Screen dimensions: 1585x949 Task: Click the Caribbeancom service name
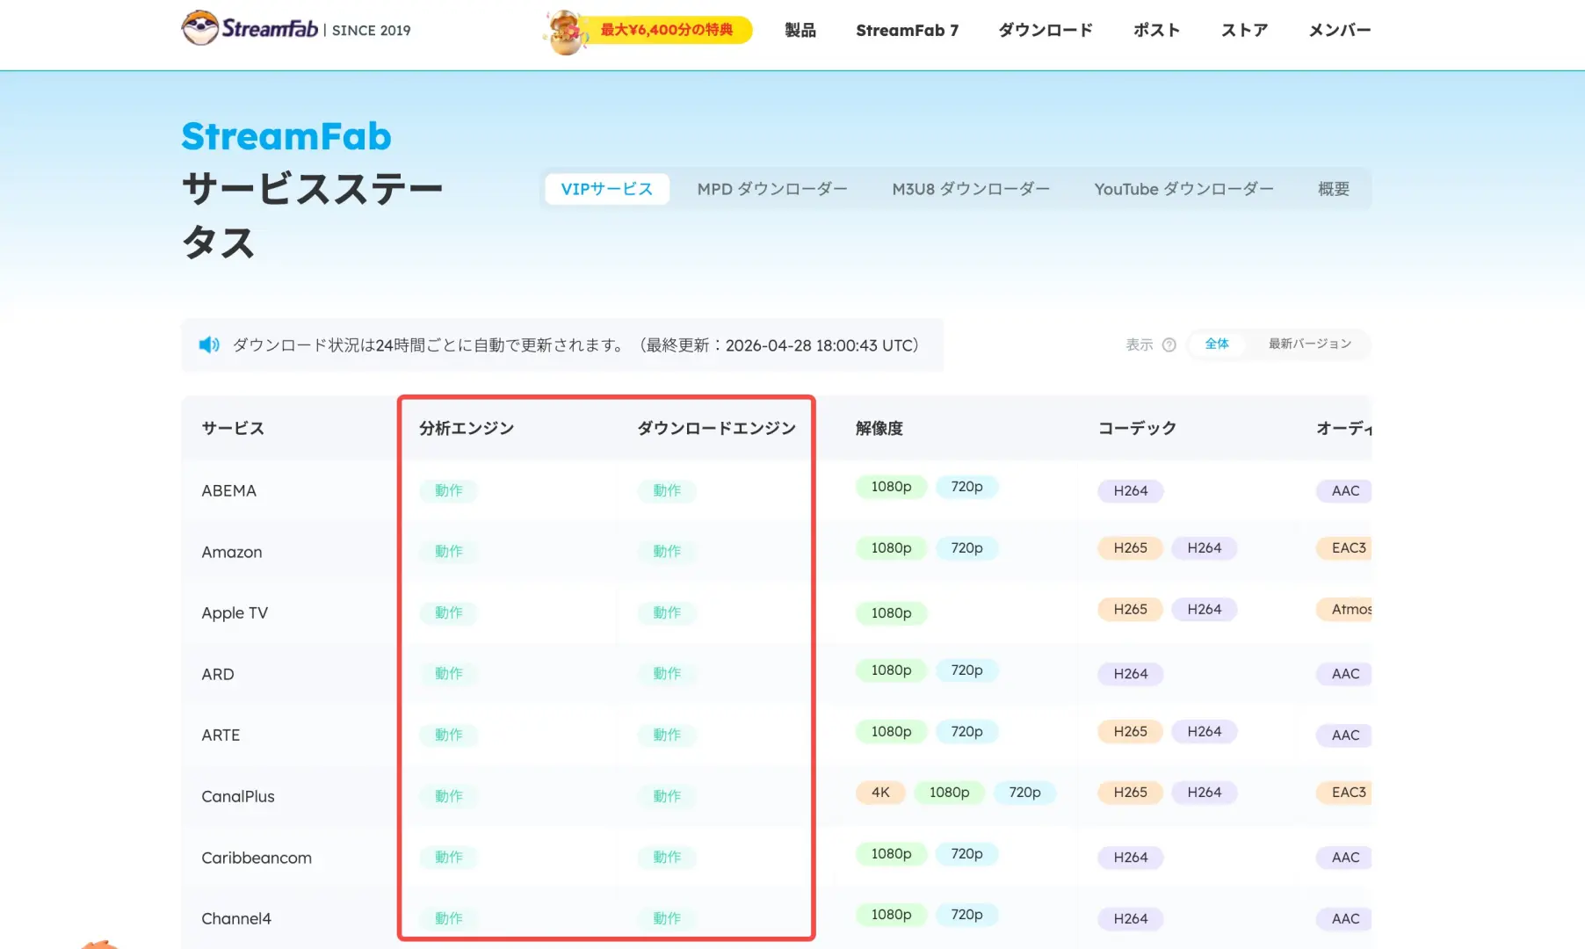tap(257, 858)
